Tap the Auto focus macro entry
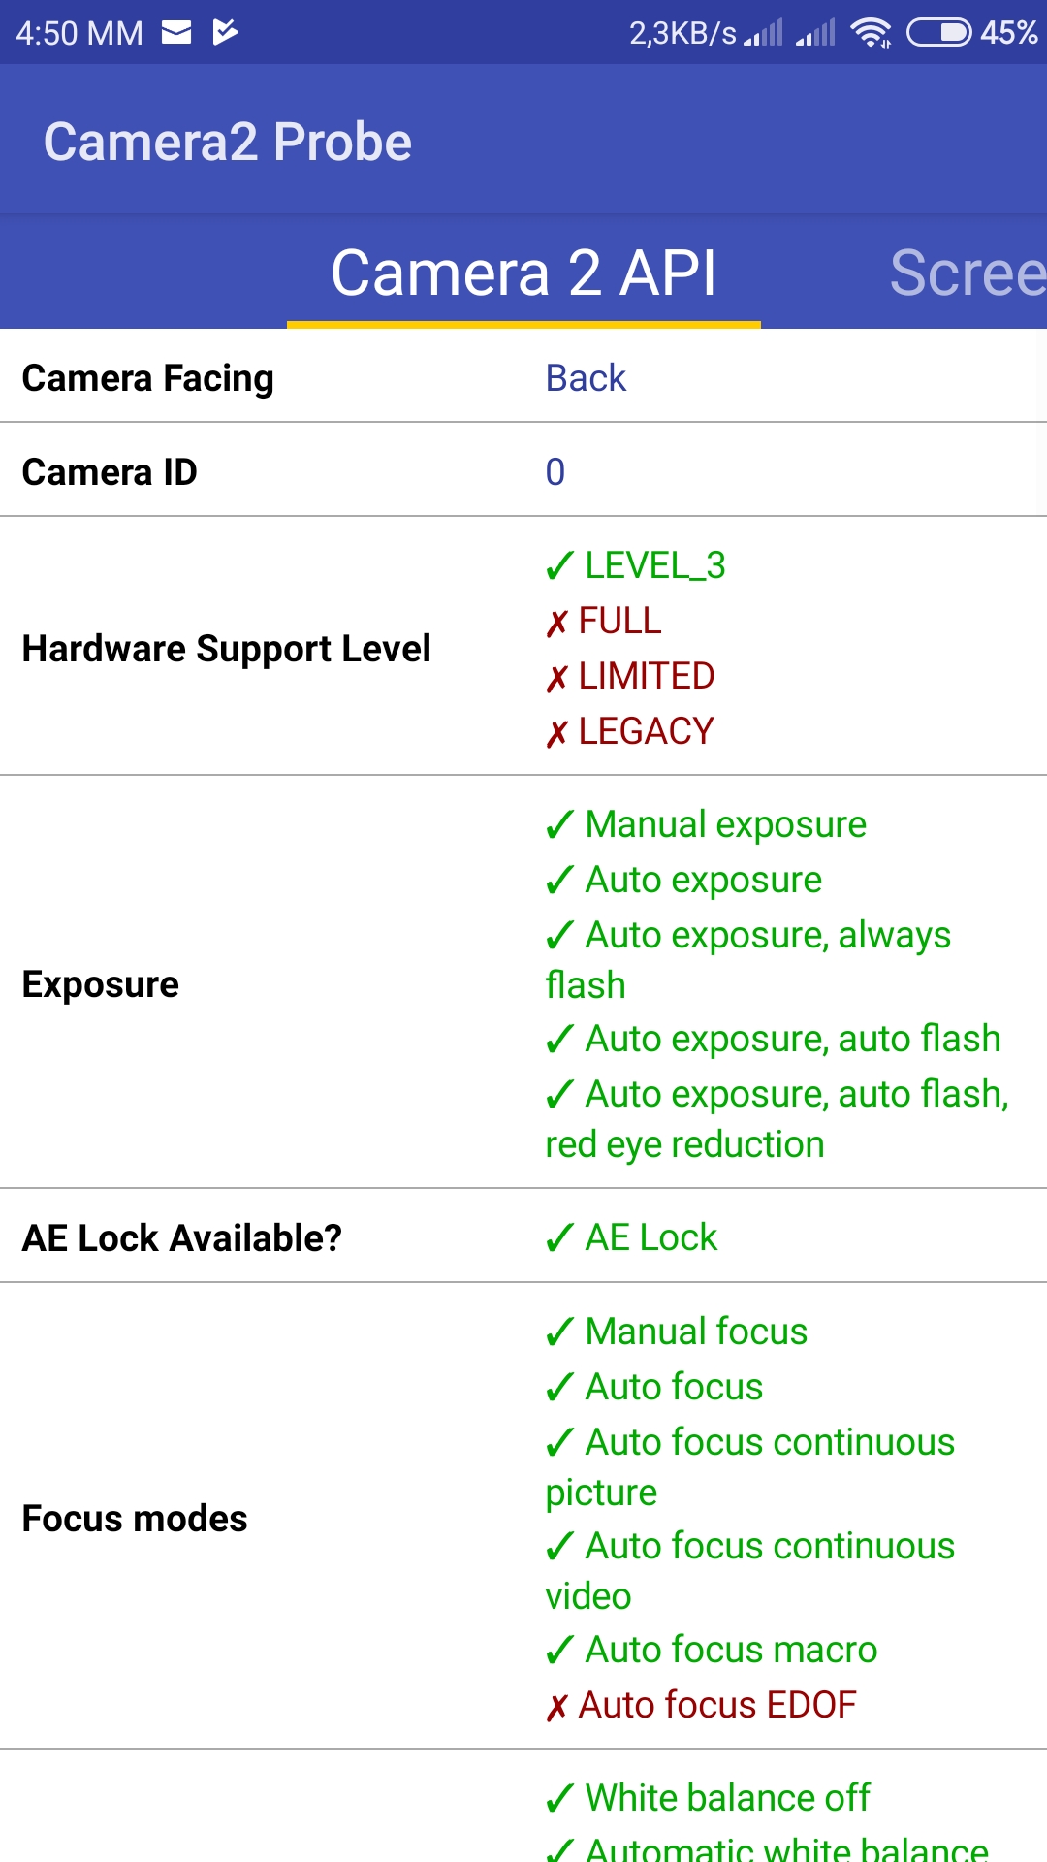The height and width of the screenshot is (1862, 1047). pyautogui.click(x=731, y=1650)
